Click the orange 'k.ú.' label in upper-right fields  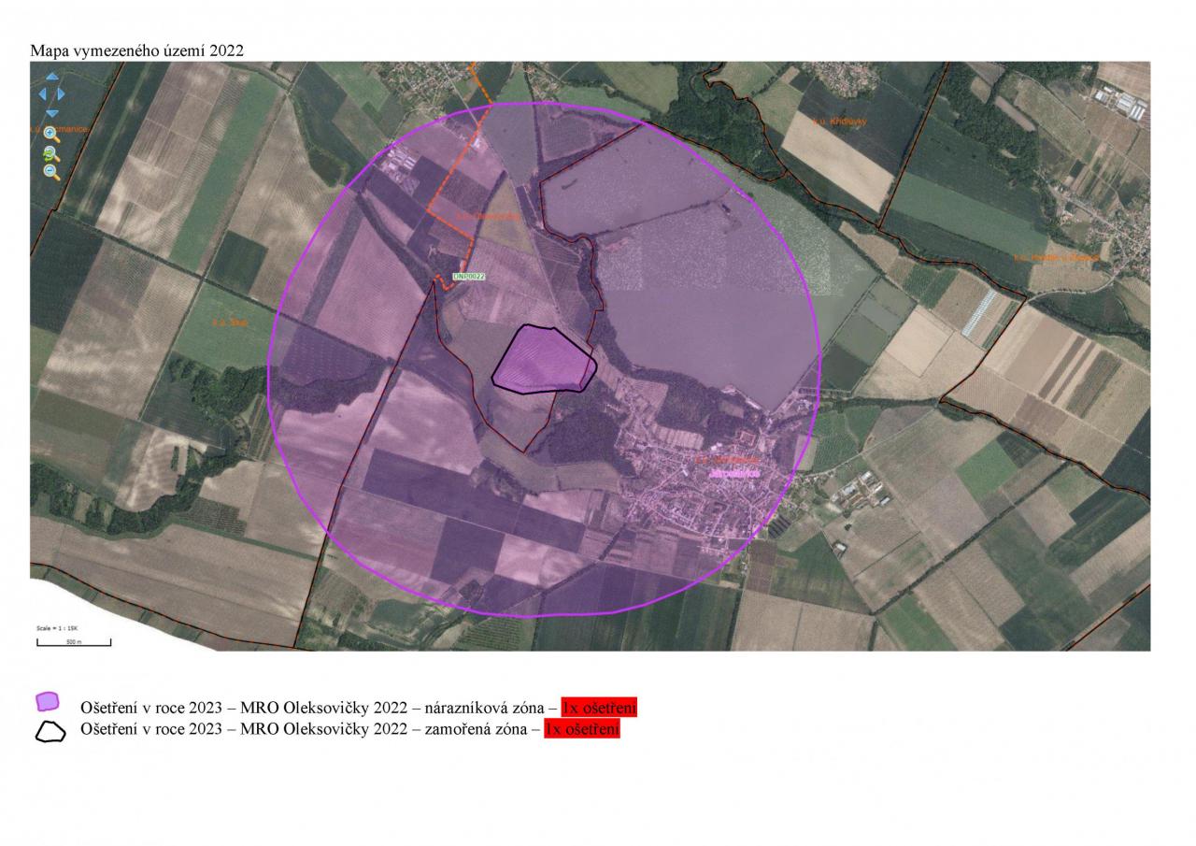838,122
